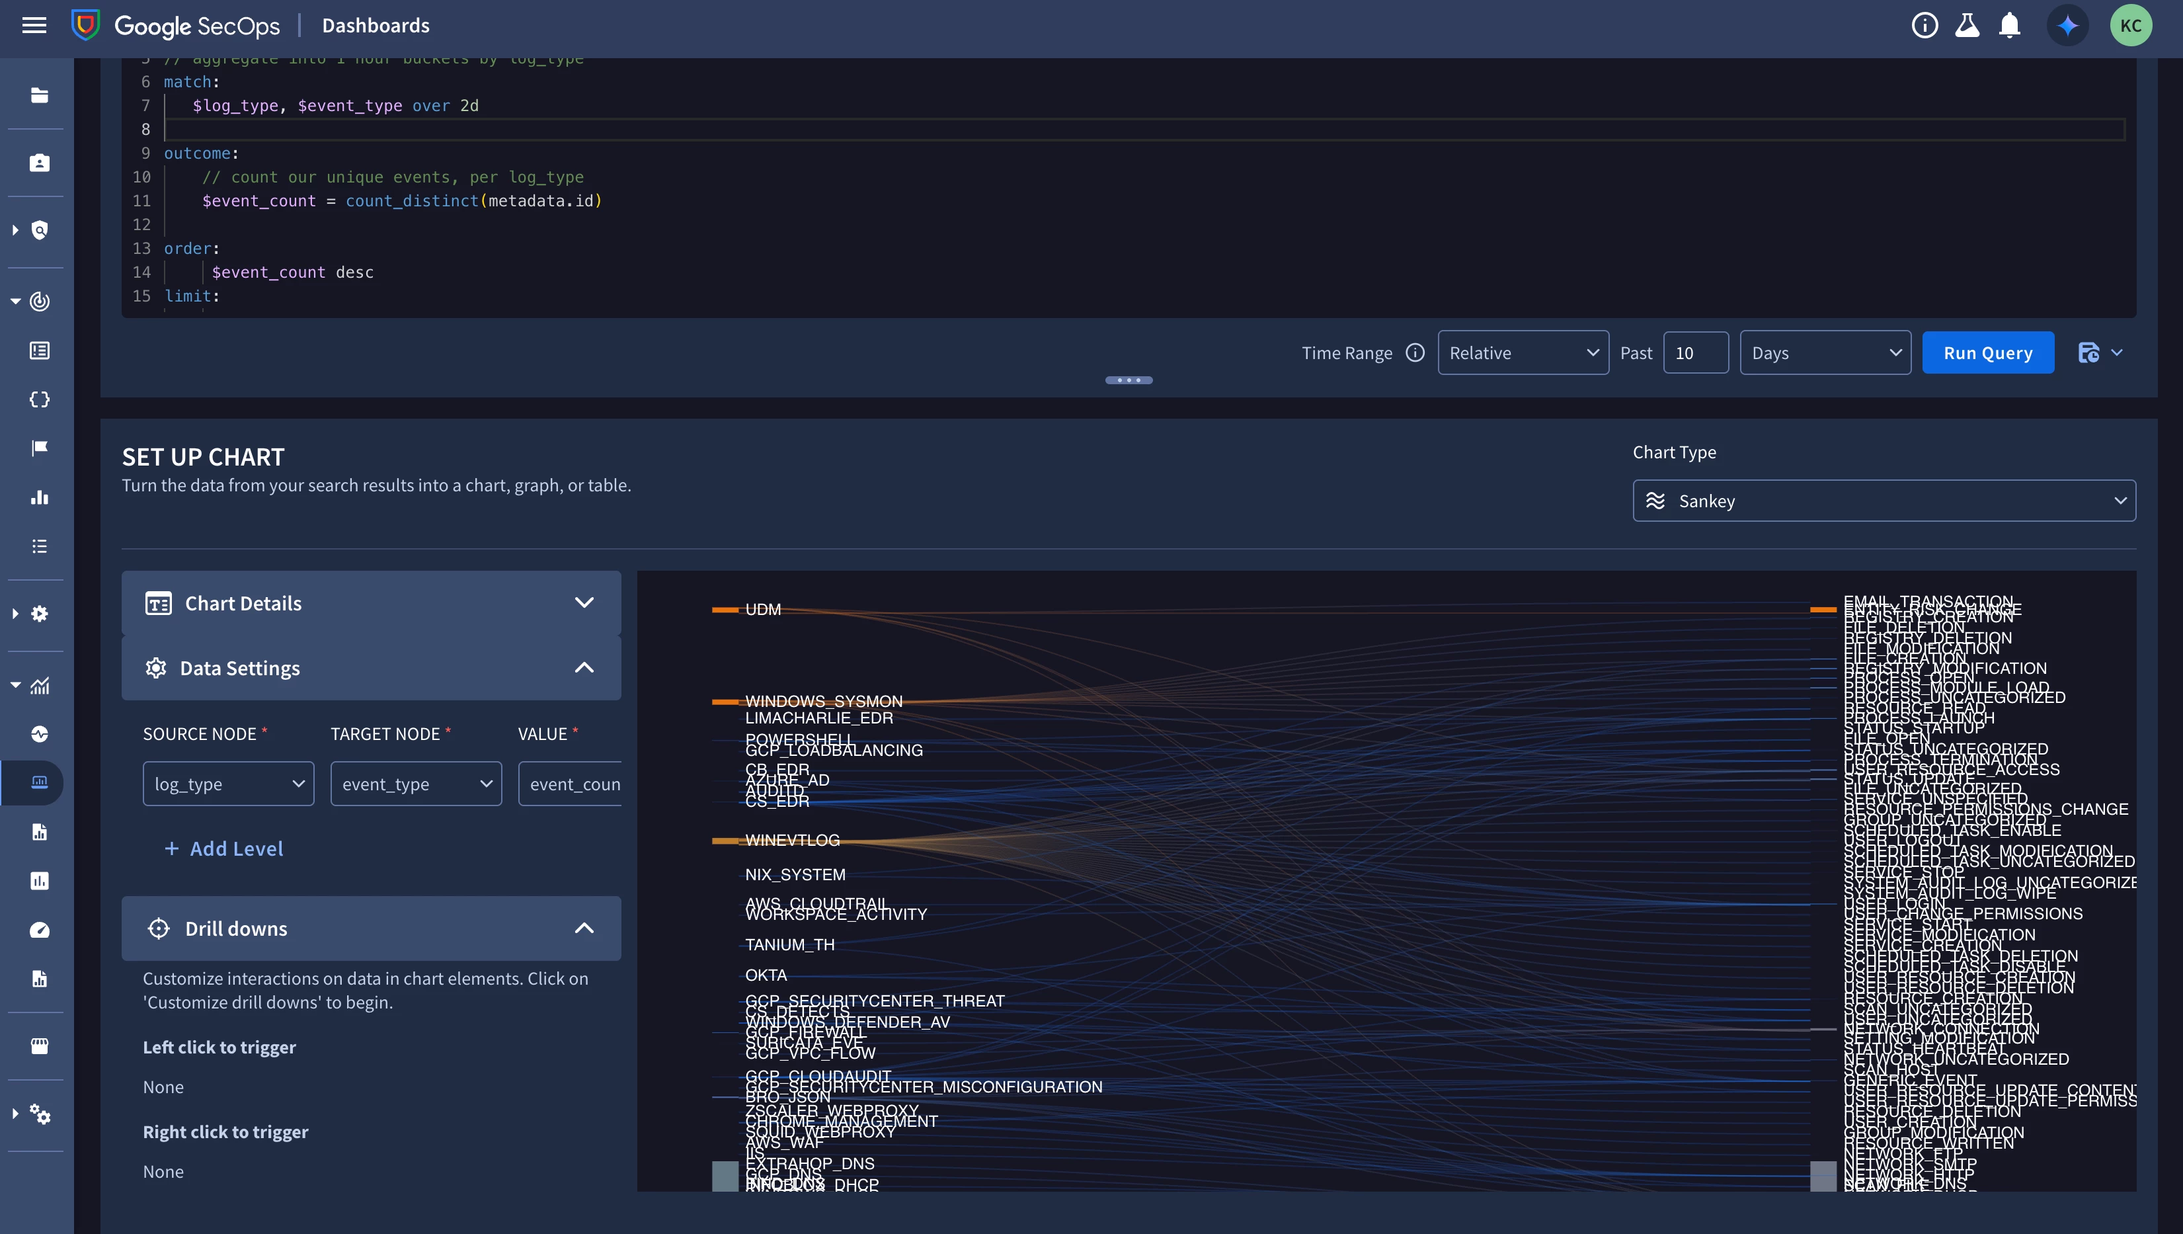Open the Relative time range dropdown
The image size is (2183, 1234).
click(1523, 352)
